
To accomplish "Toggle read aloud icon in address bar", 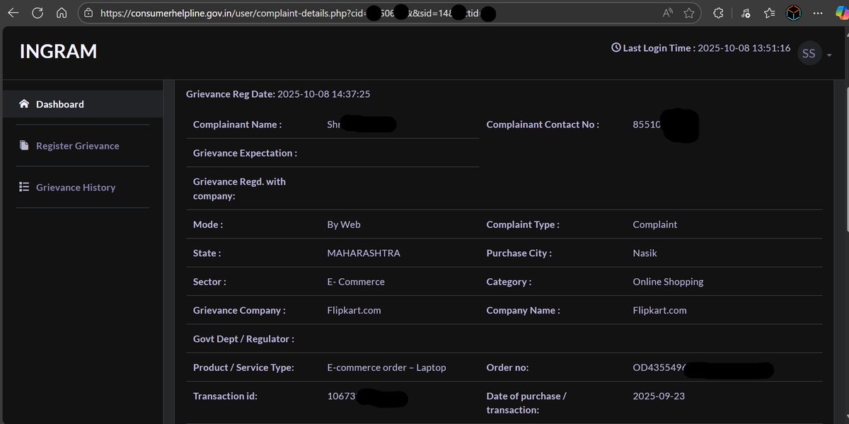I will click(x=668, y=13).
